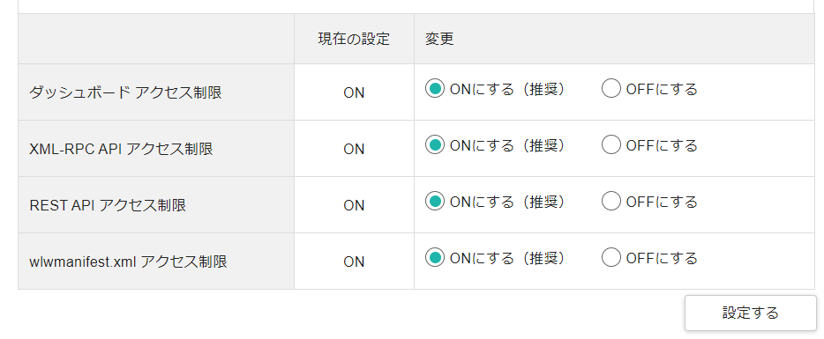This screenshot has width=824, height=339.
Task: Disable XML-RPC API access restriction via OFFにする
Action: click(611, 144)
